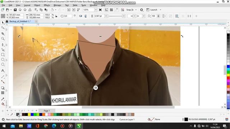Select the Color Eyedropper tool
Screen dimensions: 230x129
[x=3, y=99]
